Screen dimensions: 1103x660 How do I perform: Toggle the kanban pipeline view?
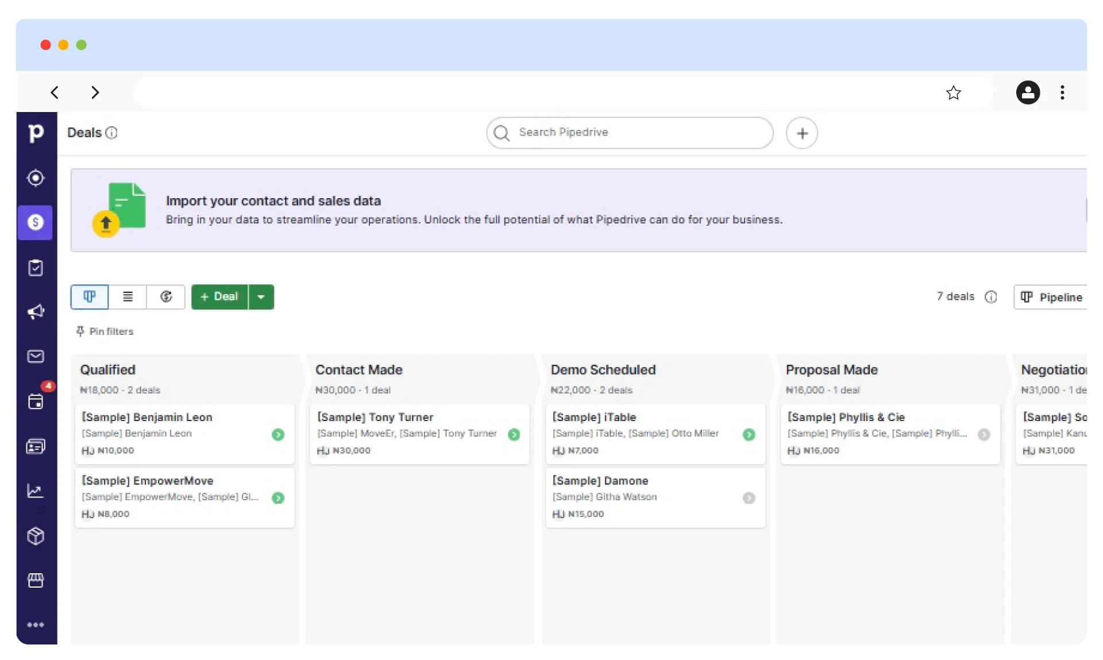tap(89, 297)
